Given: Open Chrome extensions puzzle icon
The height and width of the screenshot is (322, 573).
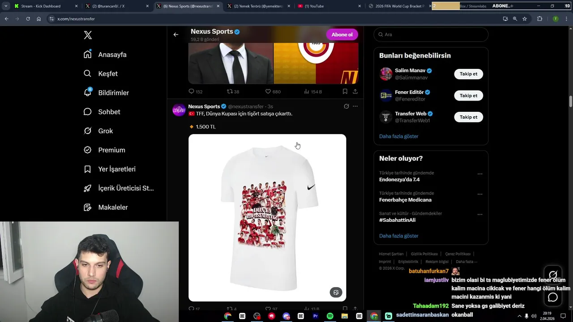Looking at the screenshot, I should click(x=539, y=19).
